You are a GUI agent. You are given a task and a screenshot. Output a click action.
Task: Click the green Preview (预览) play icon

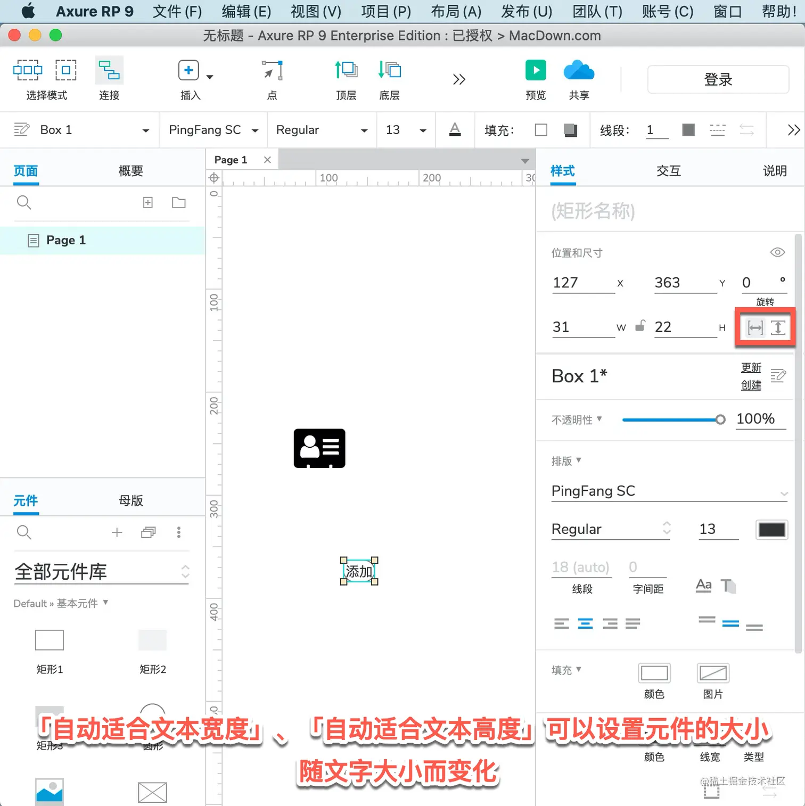point(536,70)
